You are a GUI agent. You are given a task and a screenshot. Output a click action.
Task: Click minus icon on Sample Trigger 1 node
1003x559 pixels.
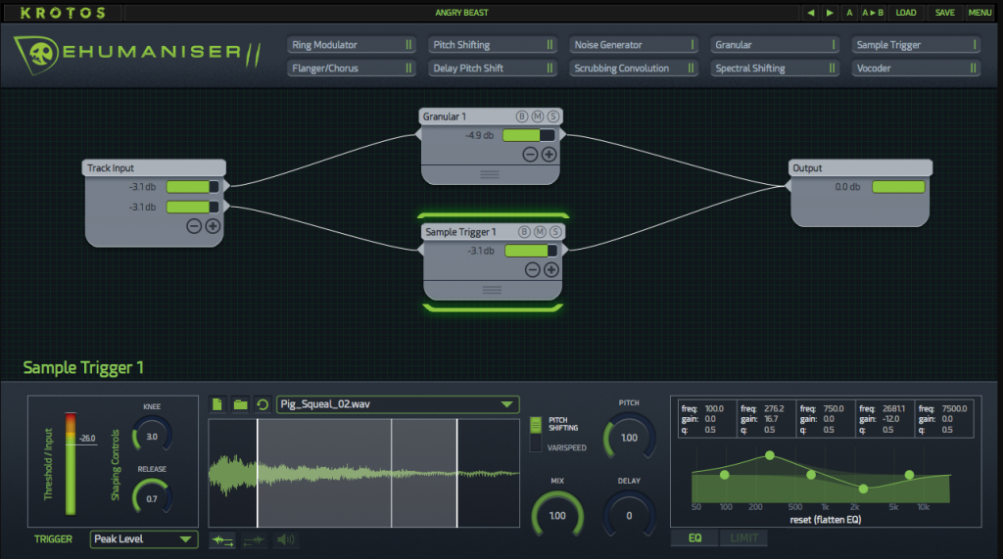click(532, 270)
